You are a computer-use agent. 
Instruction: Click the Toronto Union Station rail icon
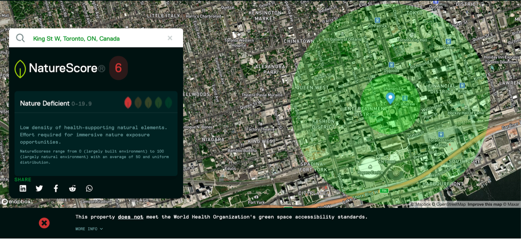click(x=441, y=134)
